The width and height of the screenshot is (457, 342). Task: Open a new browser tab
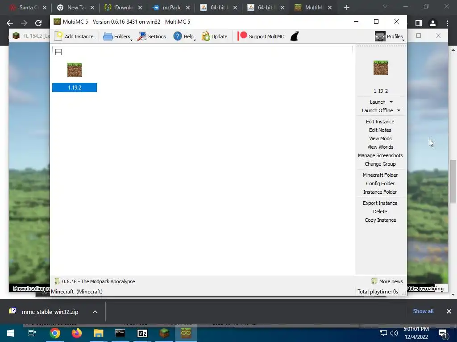[x=346, y=8]
